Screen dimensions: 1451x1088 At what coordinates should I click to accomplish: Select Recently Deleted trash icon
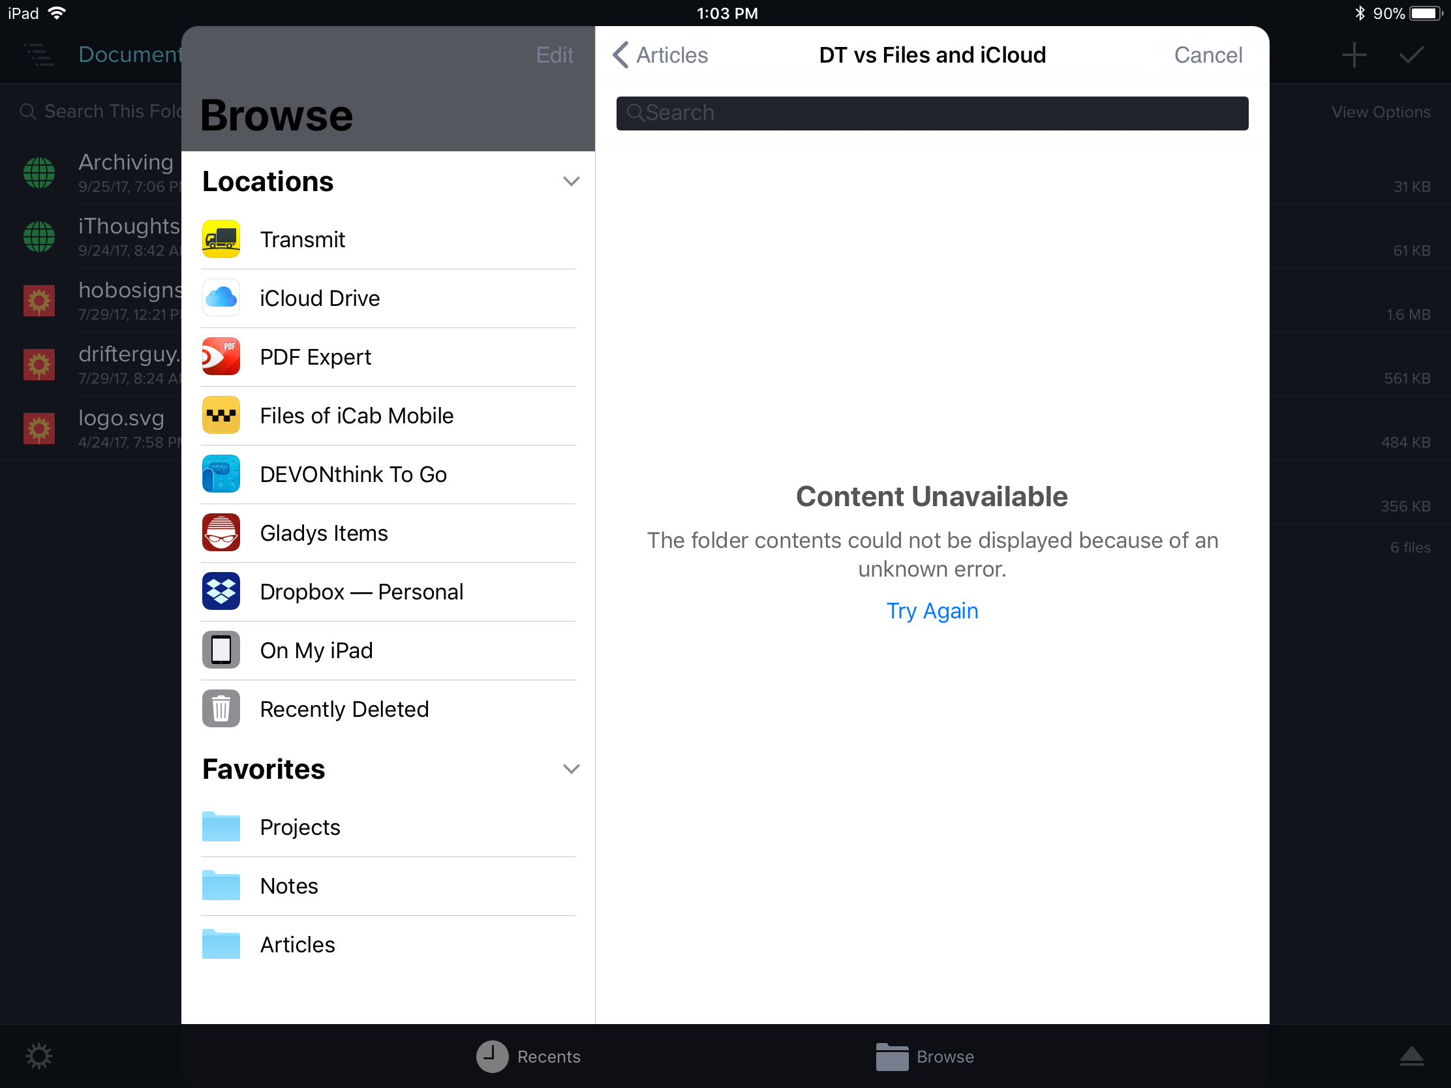click(221, 708)
